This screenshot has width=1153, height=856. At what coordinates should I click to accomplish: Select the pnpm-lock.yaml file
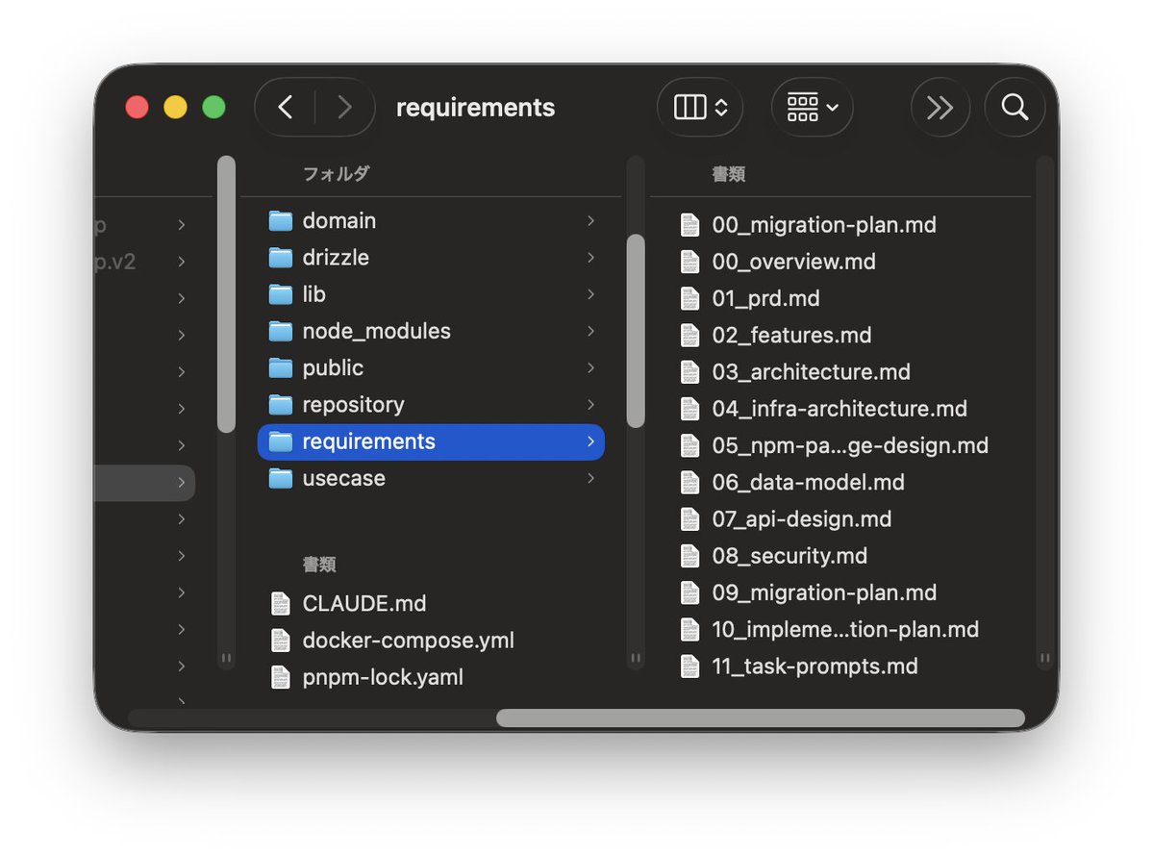431,676
